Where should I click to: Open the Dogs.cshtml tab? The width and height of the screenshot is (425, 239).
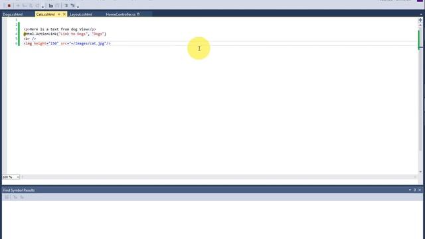(x=13, y=15)
